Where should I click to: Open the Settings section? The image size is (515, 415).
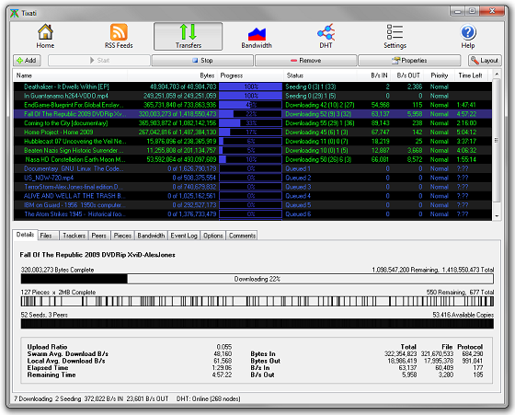395,36
